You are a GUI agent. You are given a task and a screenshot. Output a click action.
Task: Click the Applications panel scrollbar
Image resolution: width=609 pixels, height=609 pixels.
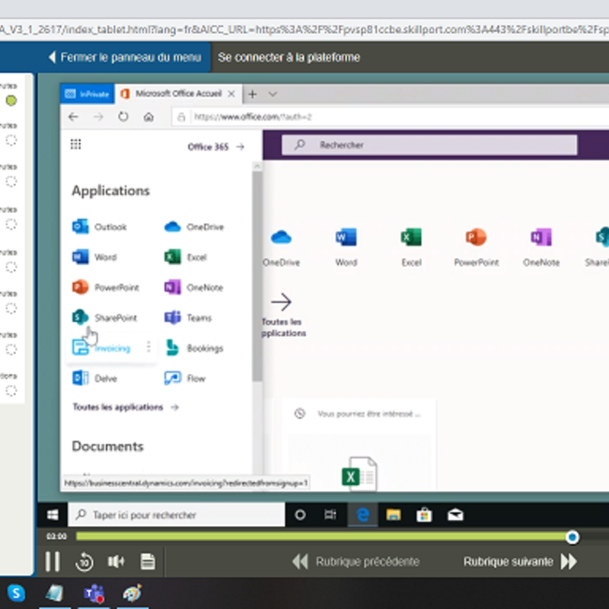click(257, 276)
